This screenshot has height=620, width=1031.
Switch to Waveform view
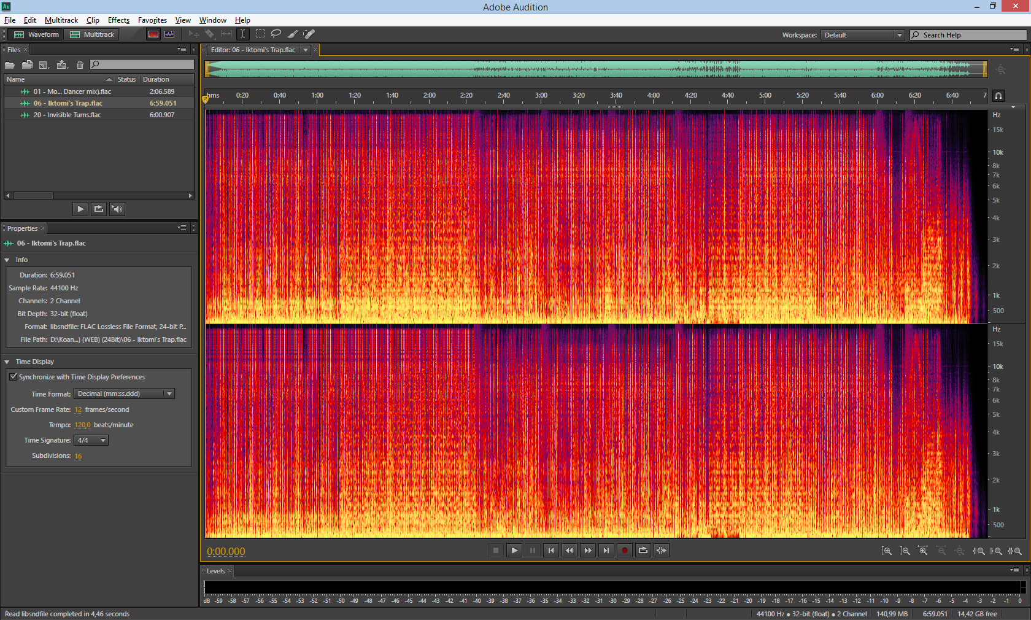point(36,34)
